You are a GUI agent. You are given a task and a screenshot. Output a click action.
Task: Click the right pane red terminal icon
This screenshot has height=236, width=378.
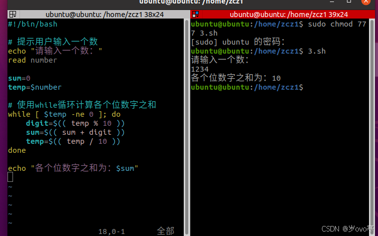click(196, 14)
